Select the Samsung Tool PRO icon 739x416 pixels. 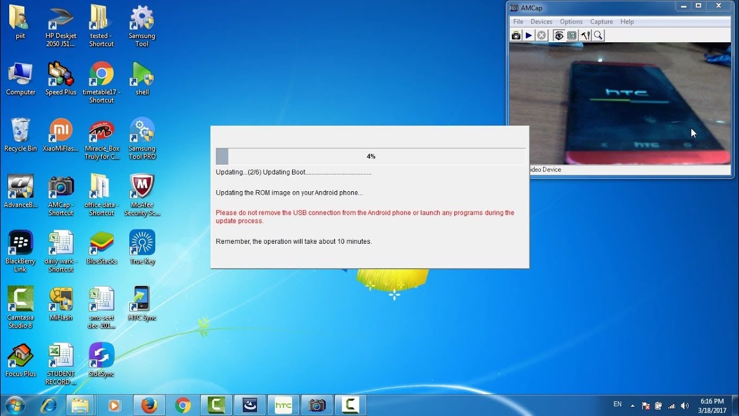click(142, 139)
